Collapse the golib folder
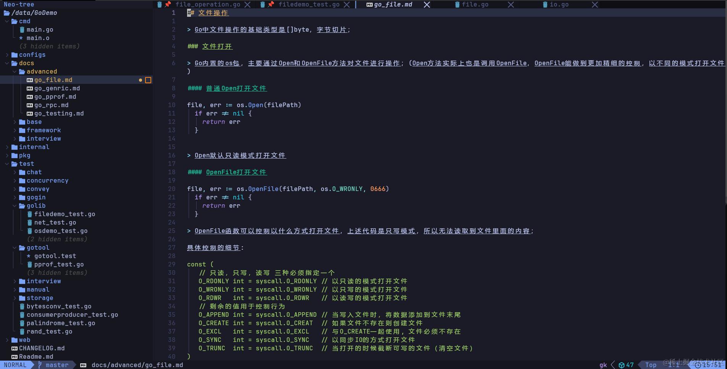 point(15,206)
